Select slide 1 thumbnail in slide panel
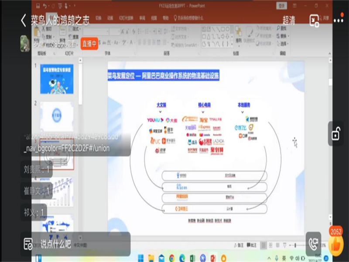349x262 pixels. point(57,79)
